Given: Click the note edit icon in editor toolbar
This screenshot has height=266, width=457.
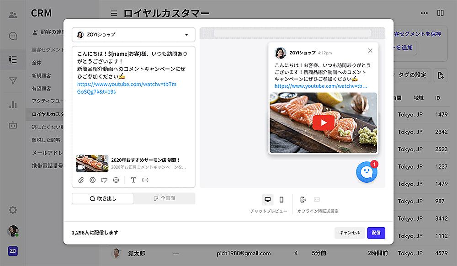Looking at the screenshot, I should [104, 180].
